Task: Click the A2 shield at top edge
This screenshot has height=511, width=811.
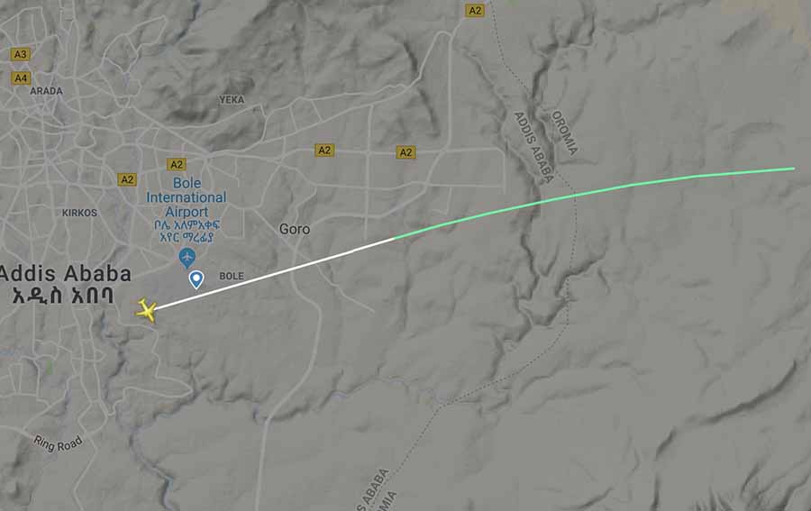Action: (474, 10)
